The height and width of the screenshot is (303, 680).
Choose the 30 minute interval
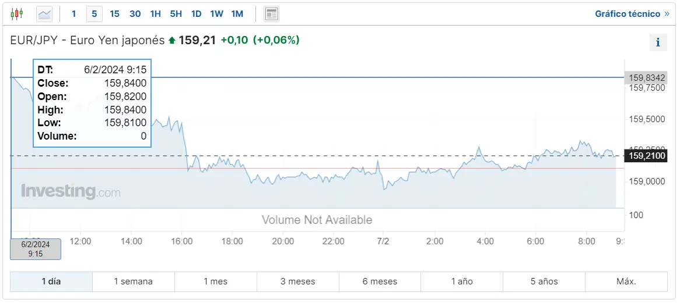[135, 14]
